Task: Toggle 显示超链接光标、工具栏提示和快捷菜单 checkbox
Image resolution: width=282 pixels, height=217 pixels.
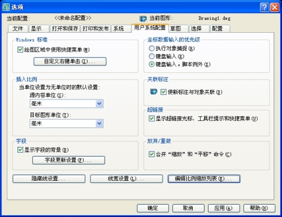Action: coord(151,119)
